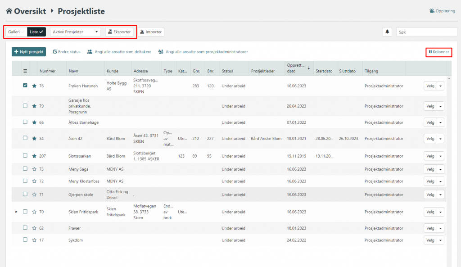Favorite the Sykdom project star
Screen dimensions: 461x267
click(x=34, y=240)
